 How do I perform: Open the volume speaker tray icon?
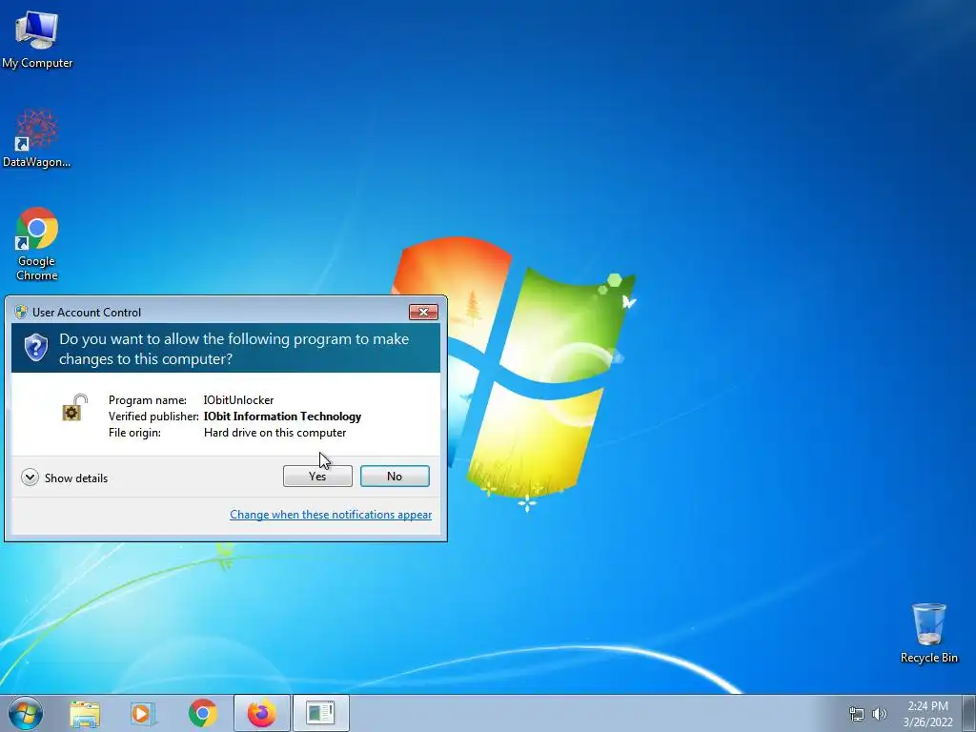coord(880,714)
